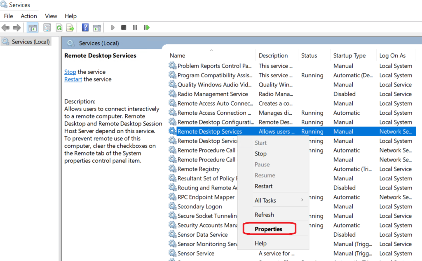The image size is (422, 261).
Task: Click the Export List toolbar icon
Action: [70, 27]
